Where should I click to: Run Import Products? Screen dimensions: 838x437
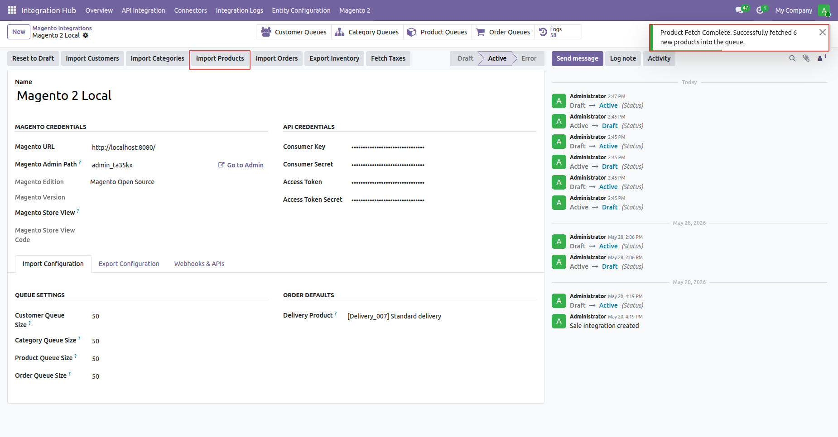click(x=220, y=58)
